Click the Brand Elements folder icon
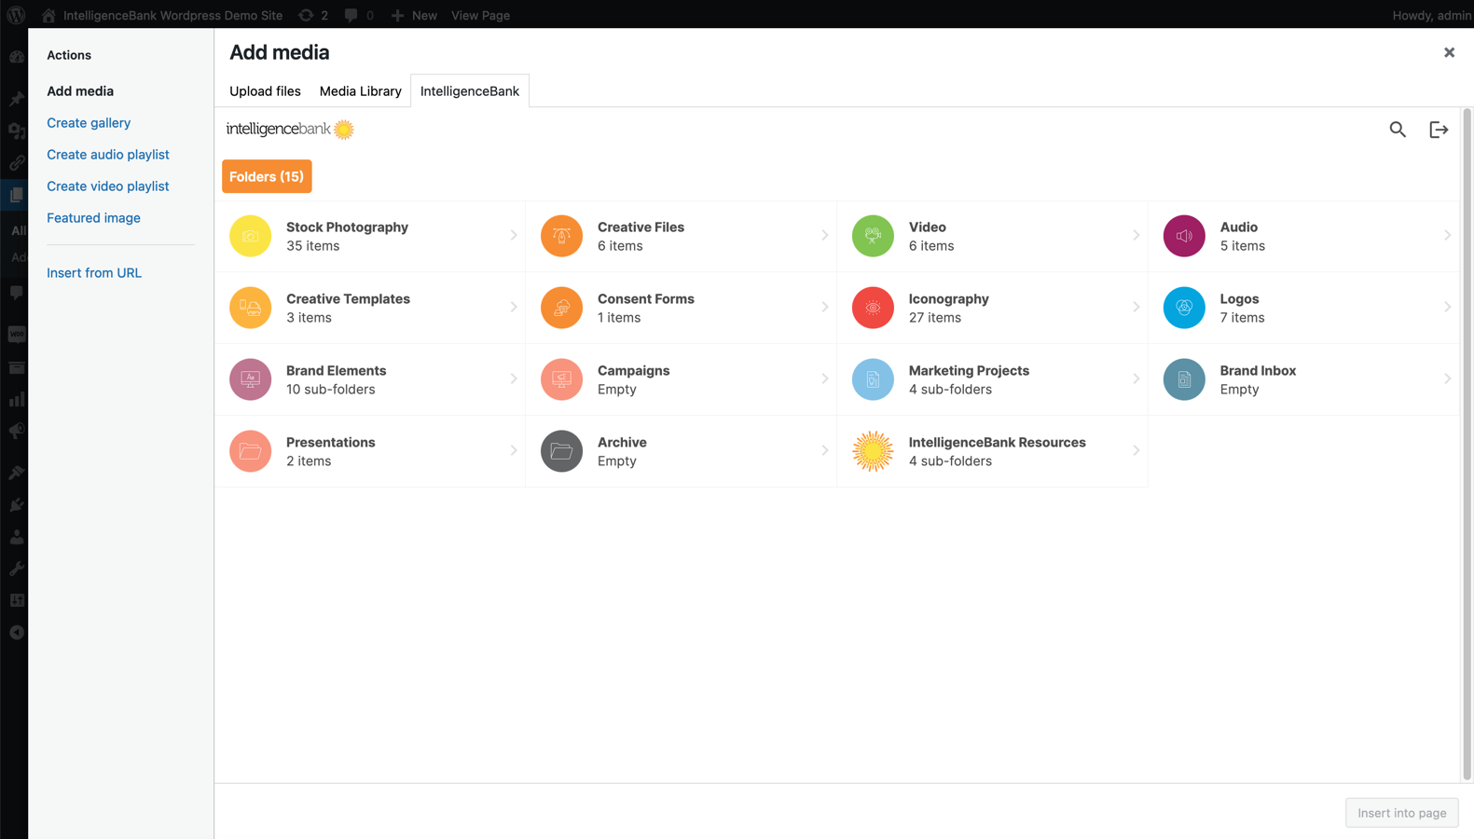This screenshot has height=839, width=1474. (250, 379)
